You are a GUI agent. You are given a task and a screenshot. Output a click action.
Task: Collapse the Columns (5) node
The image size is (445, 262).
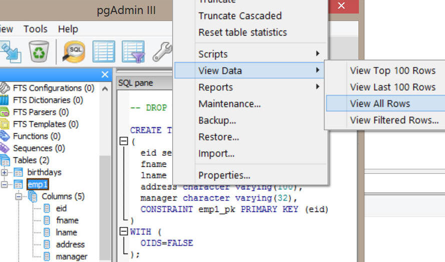(x=19, y=196)
